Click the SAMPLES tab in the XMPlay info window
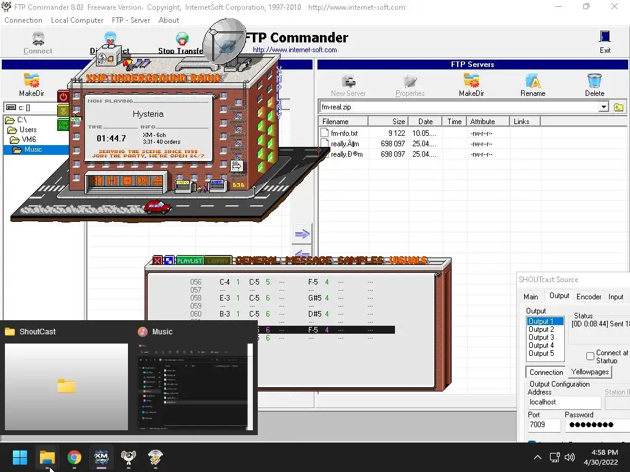 (361, 261)
